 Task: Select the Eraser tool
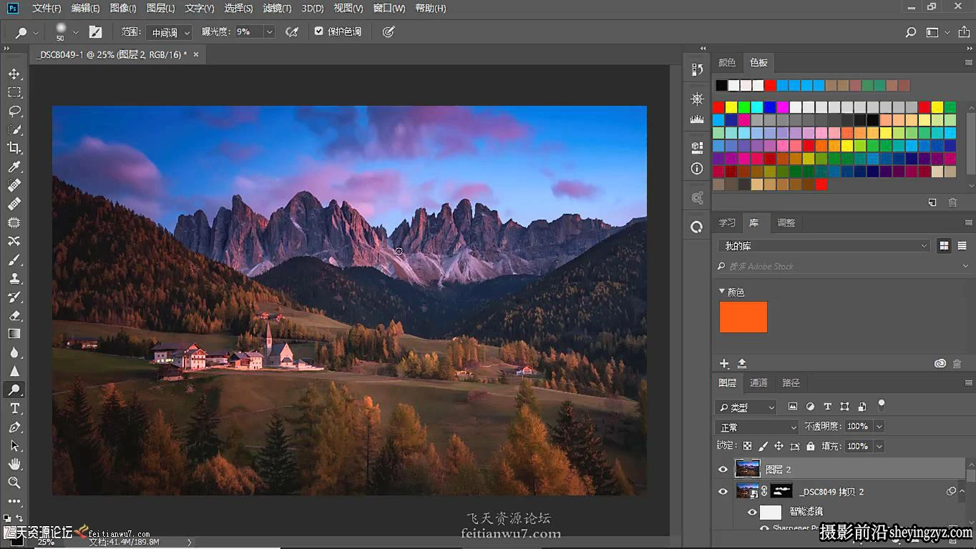coord(14,315)
